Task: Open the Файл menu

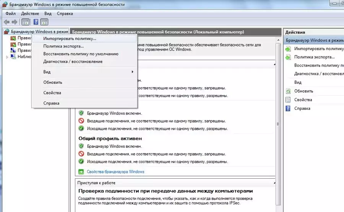Action: (11, 14)
